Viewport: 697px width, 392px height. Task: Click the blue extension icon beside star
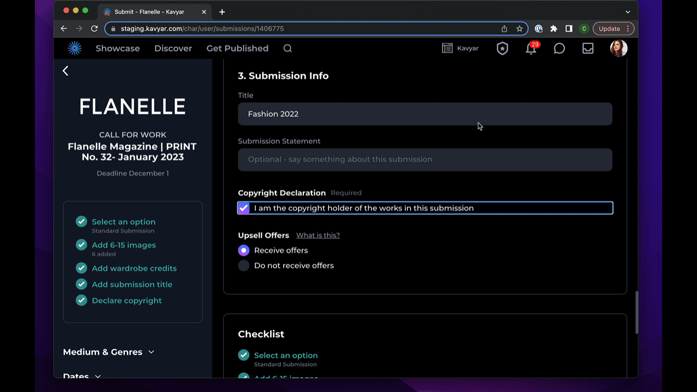tap(539, 29)
